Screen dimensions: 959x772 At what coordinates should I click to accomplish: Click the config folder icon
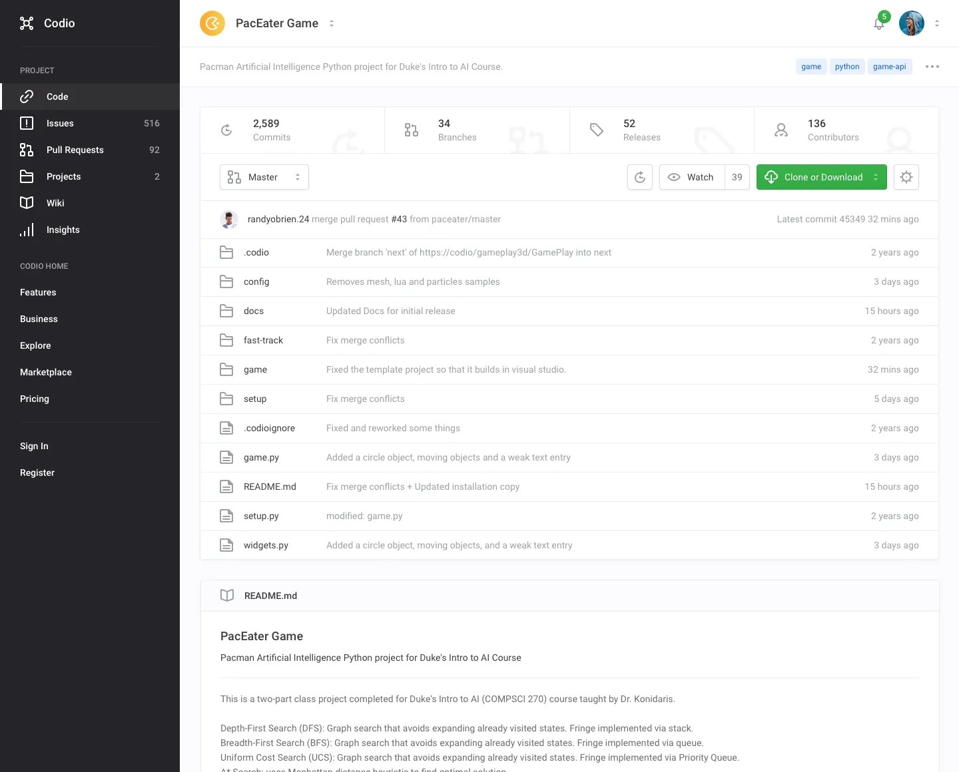click(226, 282)
